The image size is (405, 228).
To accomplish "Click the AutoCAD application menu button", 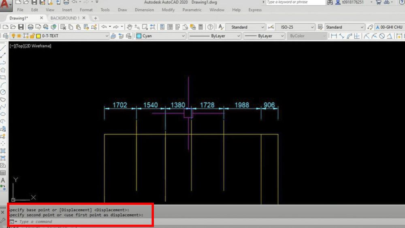I will [6, 5].
